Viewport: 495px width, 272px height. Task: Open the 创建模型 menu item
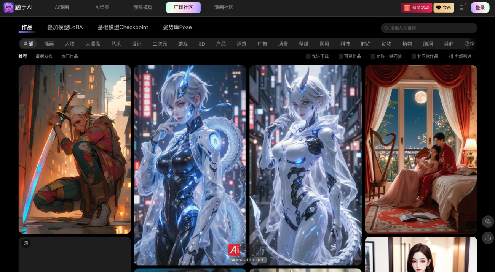pos(143,7)
